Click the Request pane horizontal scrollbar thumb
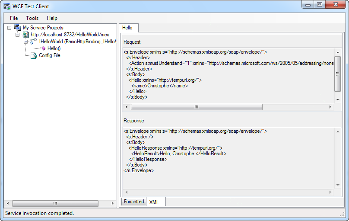The height and width of the screenshot is (221, 349). (197, 107)
